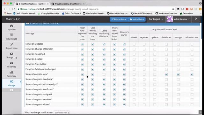Check updater box for E-mail on Note Added

(155, 64)
